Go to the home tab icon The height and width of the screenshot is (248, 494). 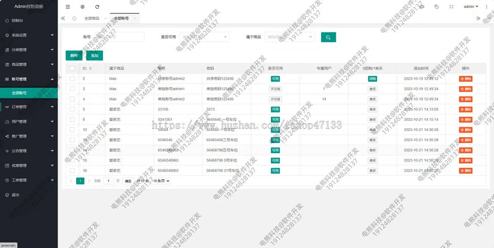pyautogui.click(x=74, y=18)
